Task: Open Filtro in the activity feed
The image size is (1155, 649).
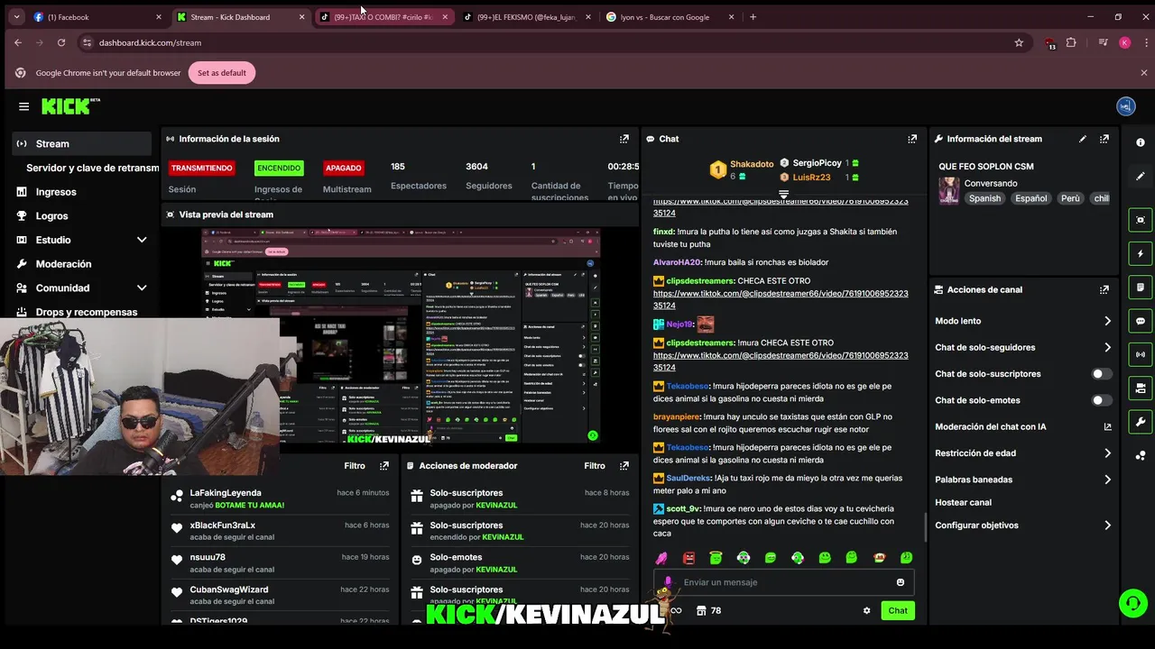Action: pos(355,466)
